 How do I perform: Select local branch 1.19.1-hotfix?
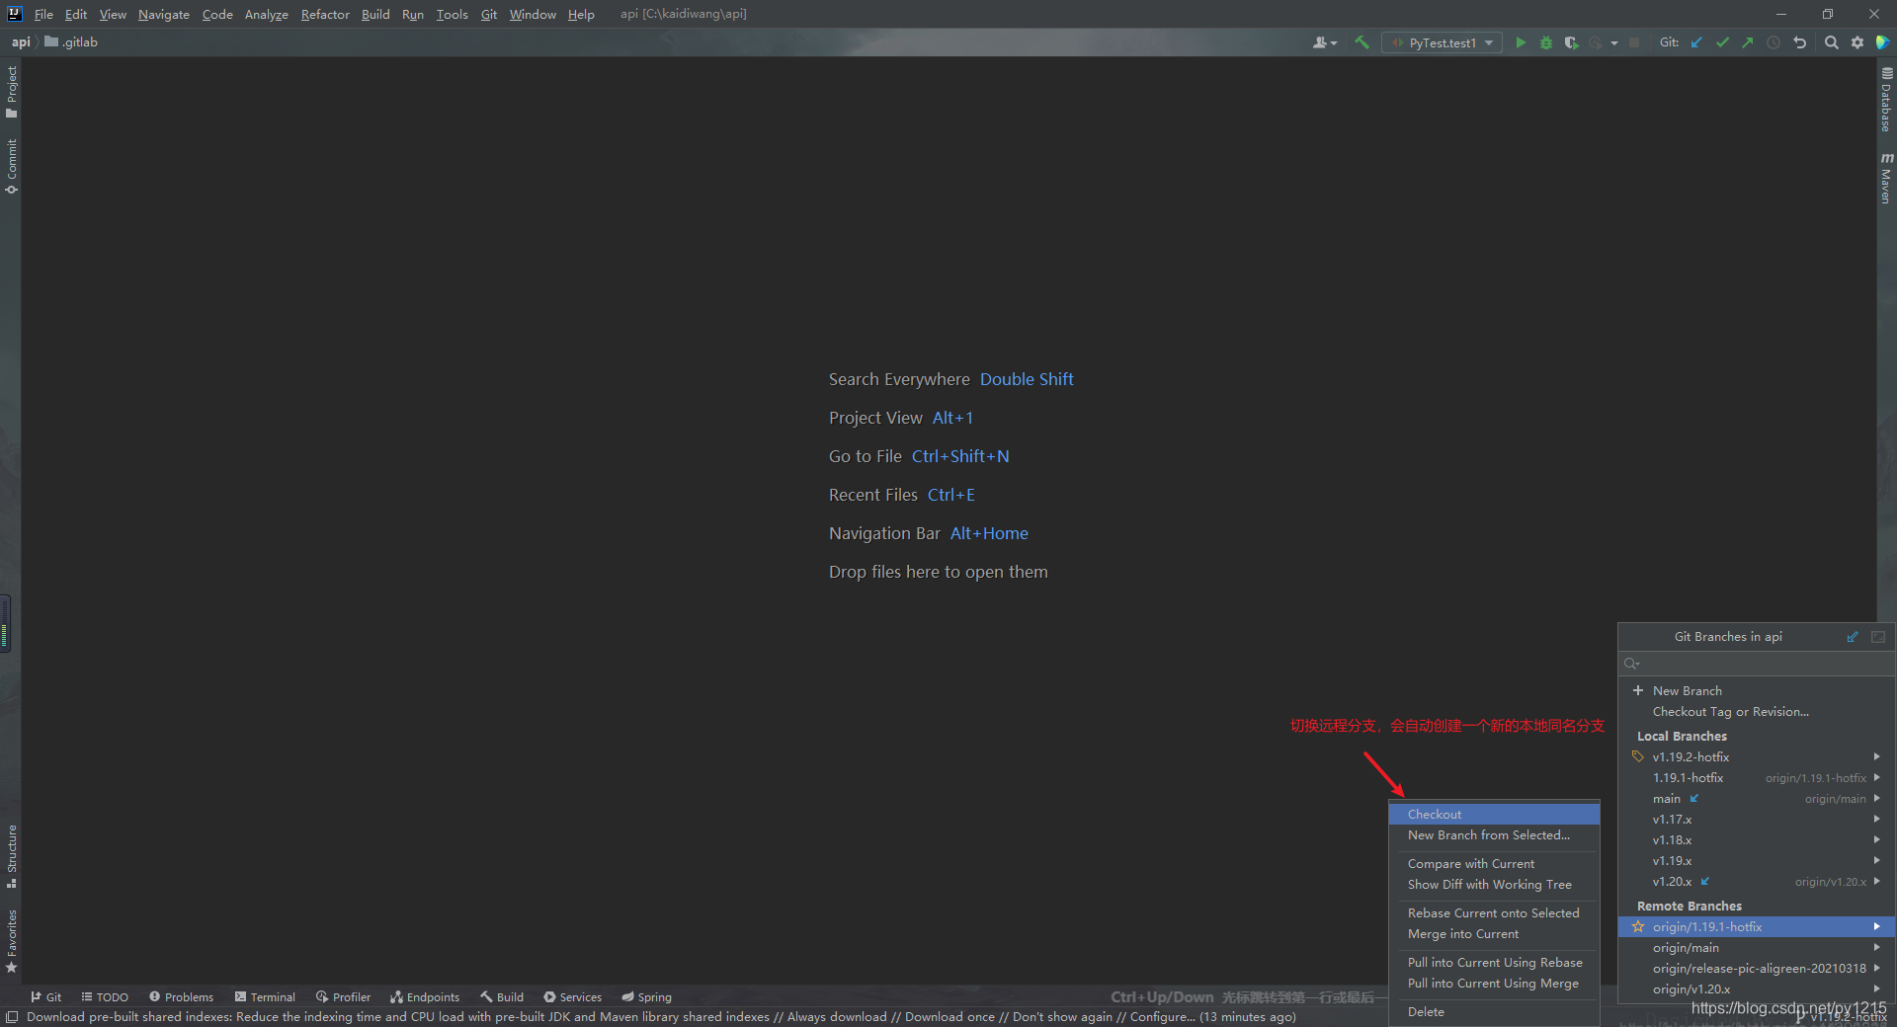point(1757,777)
